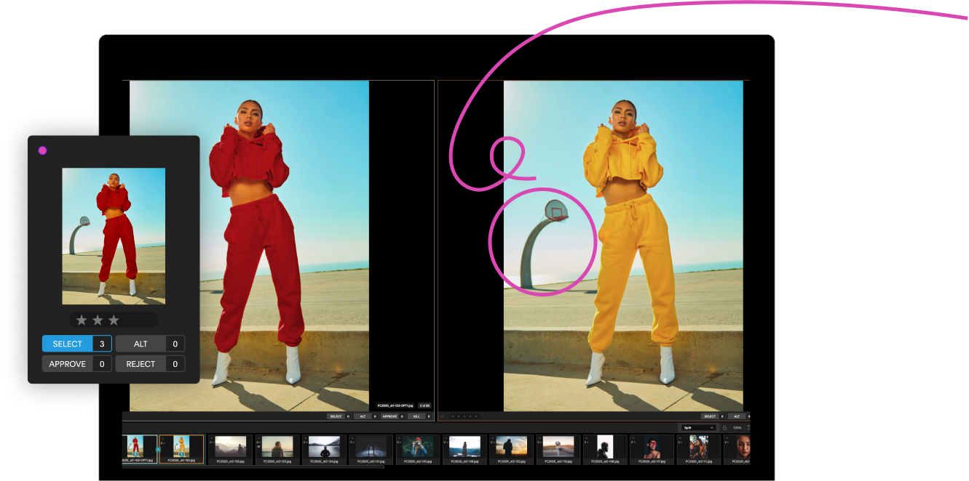Select thumbnail FC2020_st2-117.jpg
Image resolution: width=969 pixels, height=481 pixels.
pos(652,450)
